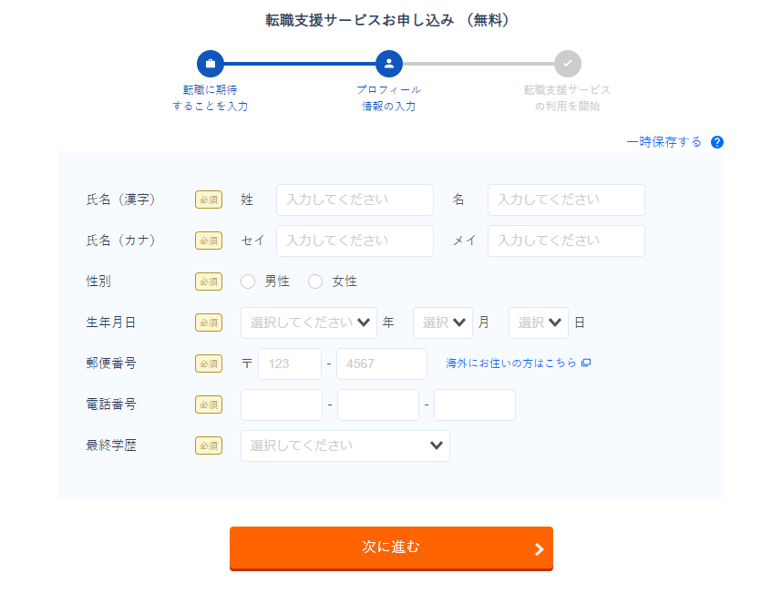The width and height of the screenshot is (761, 594).
Task: Open the birth day 選択 dropdown
Action: click(538, 323)
